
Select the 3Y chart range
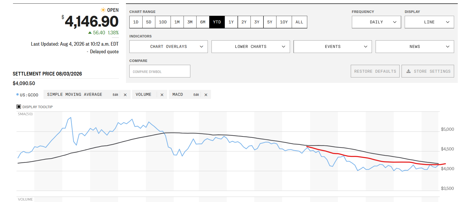point(257,22)
